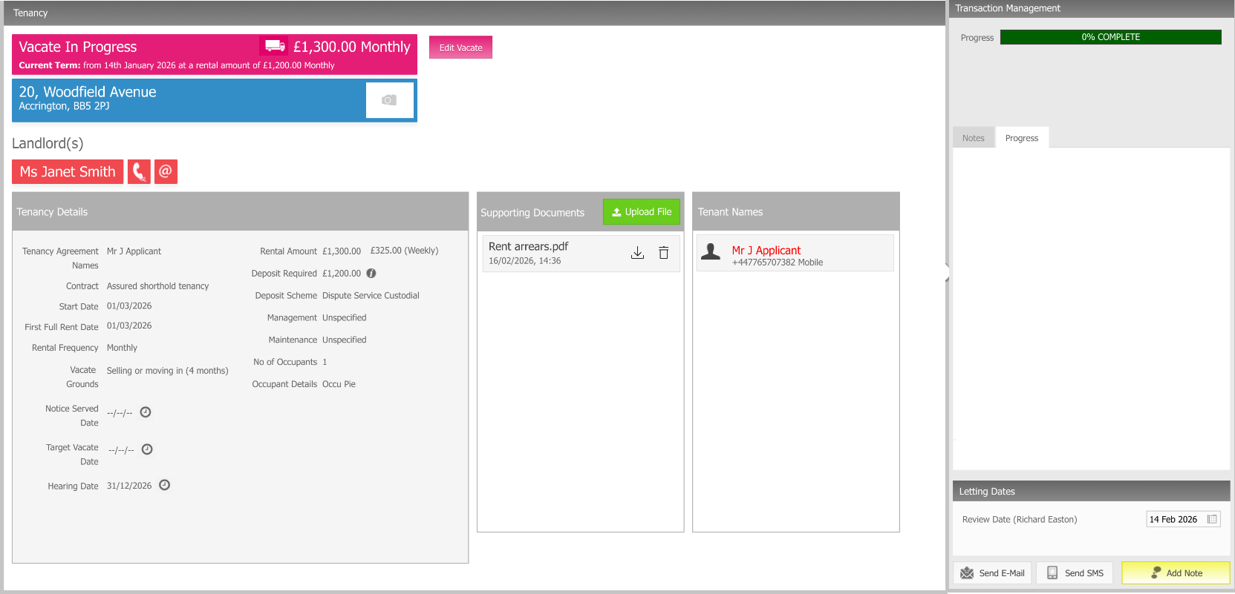This screenshot has height=594, width=1235.
Task: Email landlord using the @ icon
Action: coord(166,172)
